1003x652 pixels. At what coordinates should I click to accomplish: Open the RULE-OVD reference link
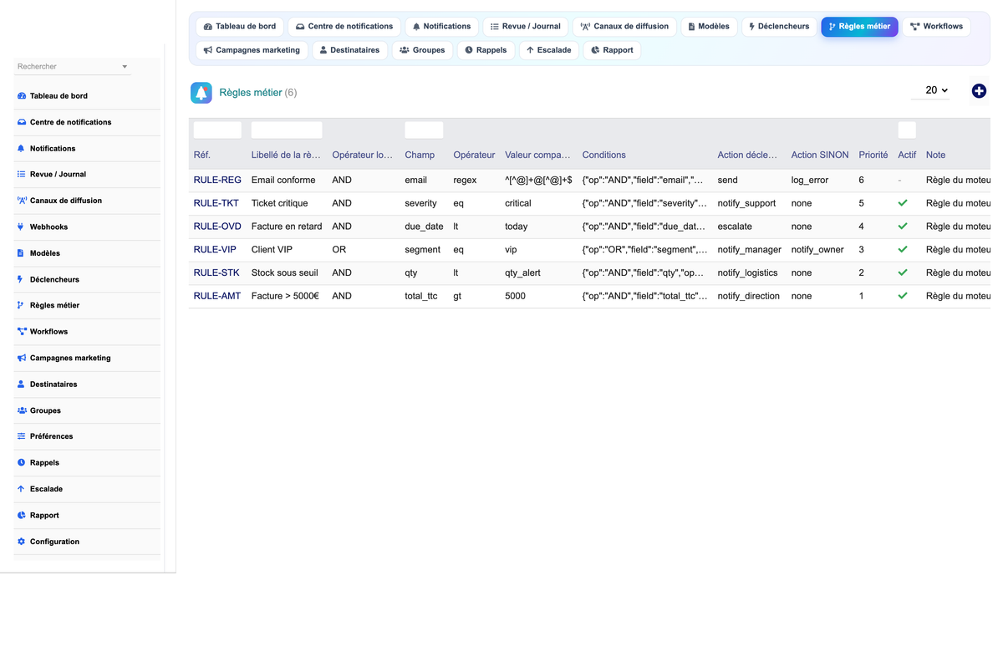point(217,227)
